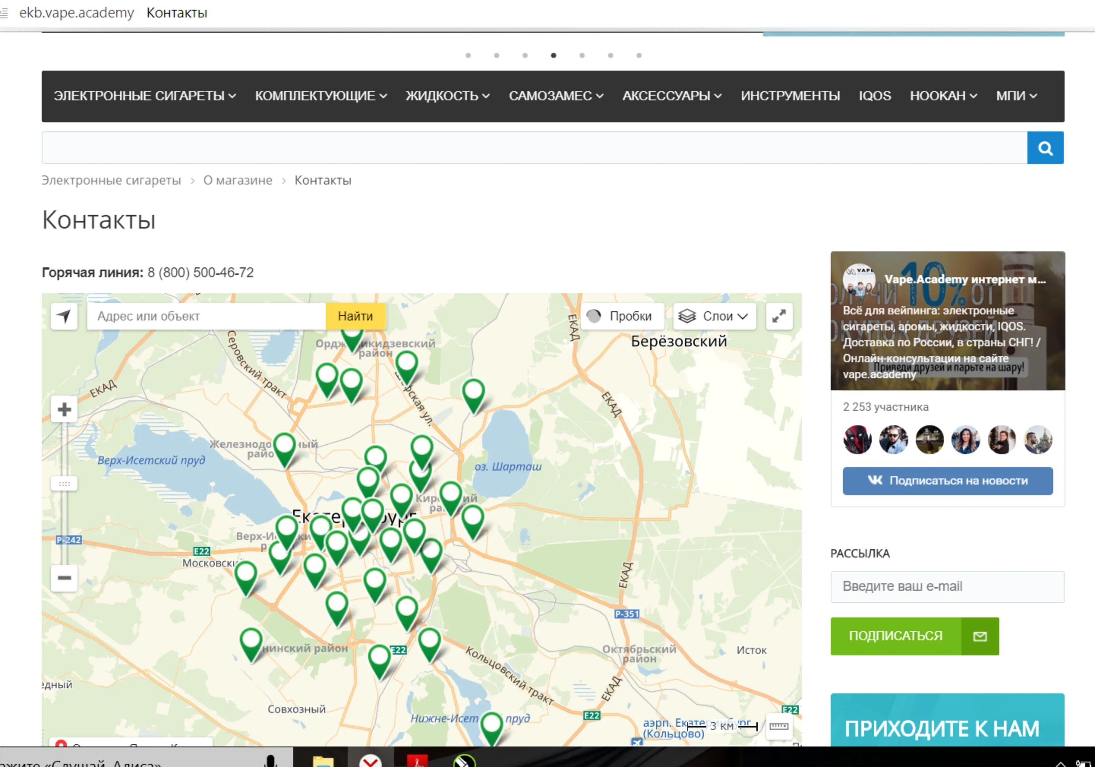Click the map zoom slider handle

(65, 484)
